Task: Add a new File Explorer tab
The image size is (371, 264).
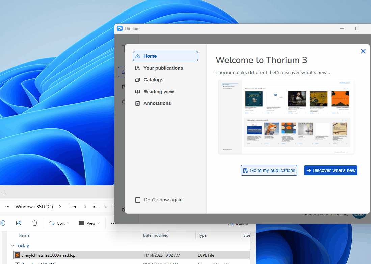Action: click(4, 193)
